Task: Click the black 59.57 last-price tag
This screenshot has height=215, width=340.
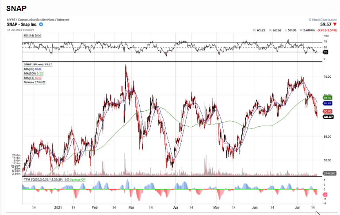Action: (x=328, y=117)
